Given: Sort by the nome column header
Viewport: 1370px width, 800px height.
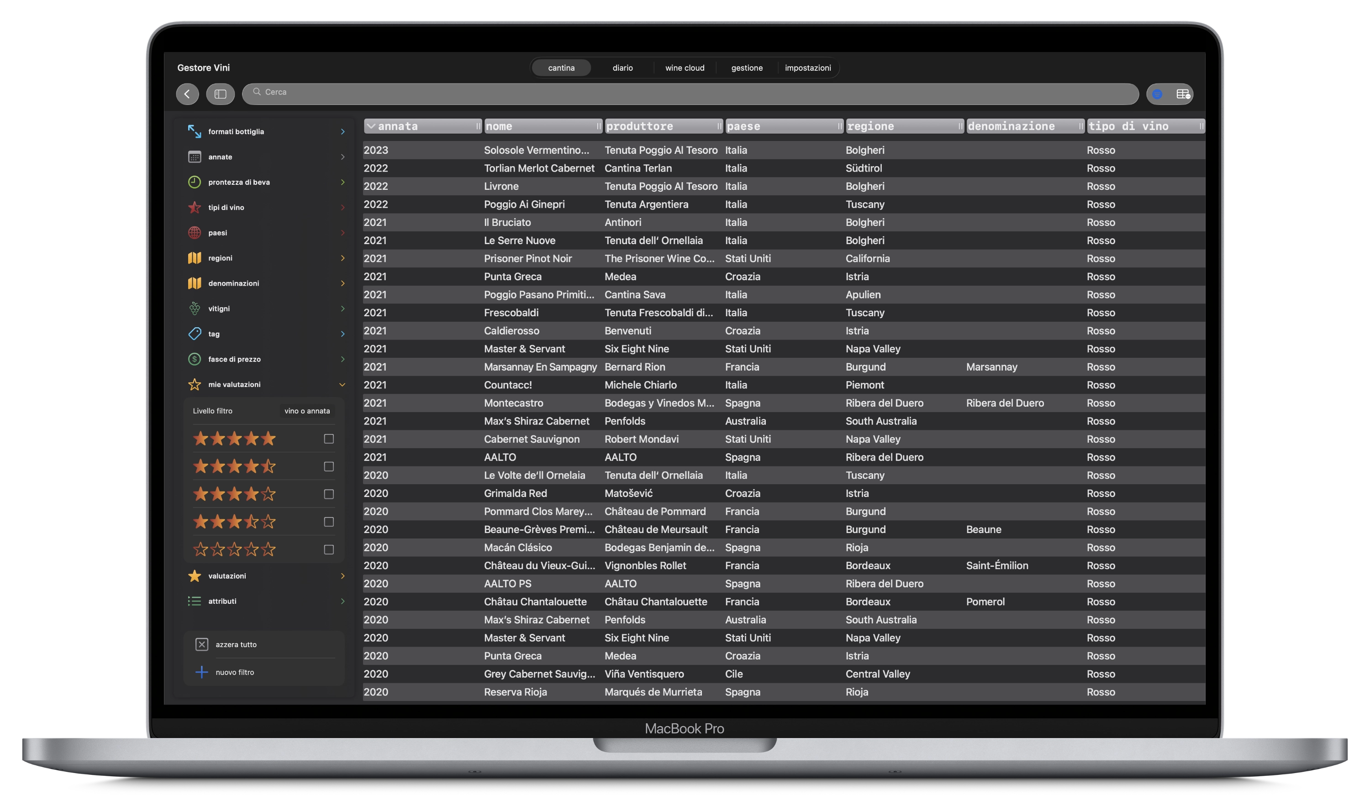Looking at the screenshot, I should [x=543, y=126].
